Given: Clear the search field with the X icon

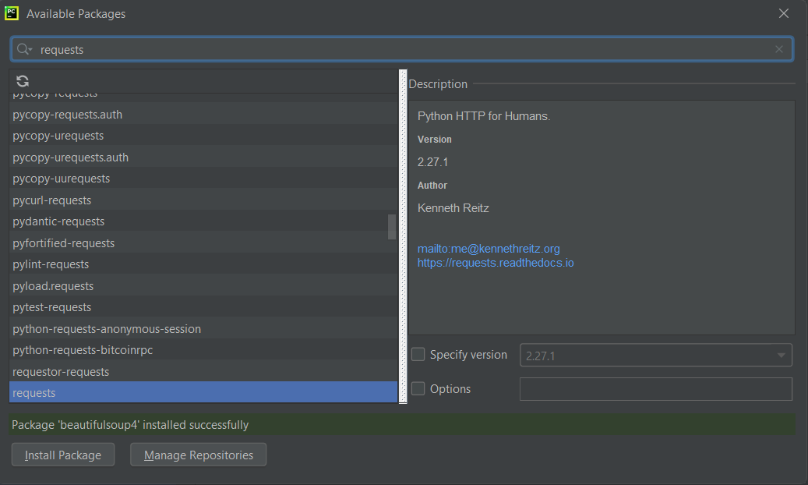Looking at the screenshot, I should click(x=778, y=48).
